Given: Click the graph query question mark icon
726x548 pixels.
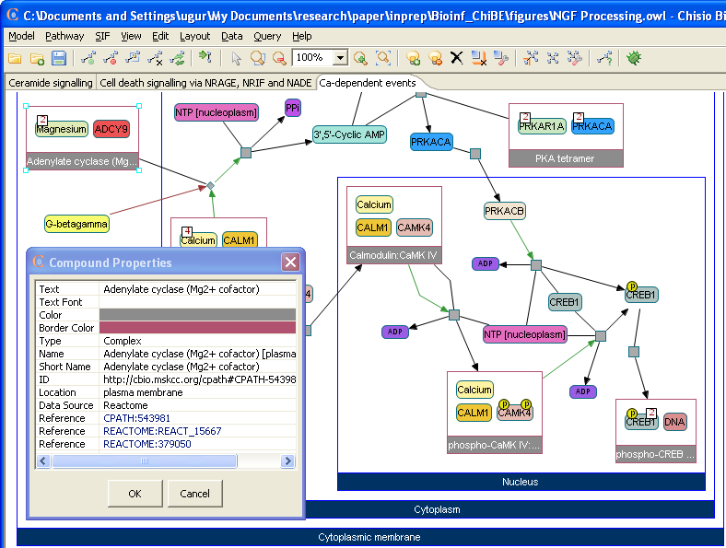Looking at the screenshot, I should click(604, 58).
